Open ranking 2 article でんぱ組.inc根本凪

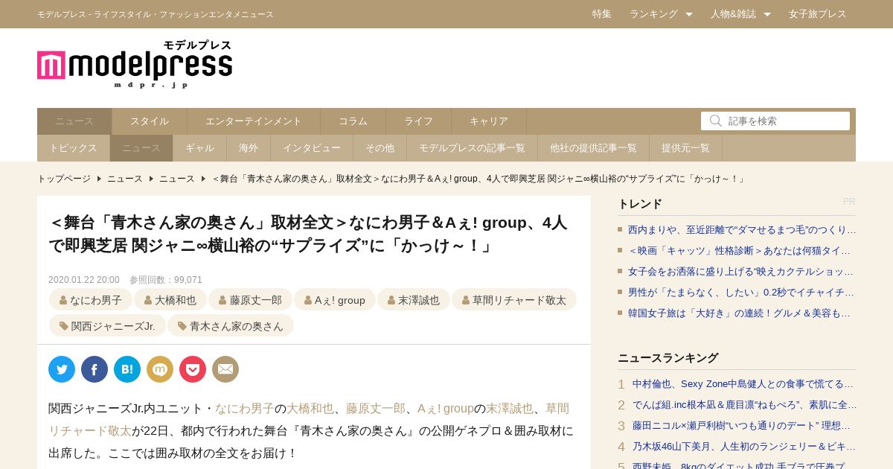pos(744,405)
